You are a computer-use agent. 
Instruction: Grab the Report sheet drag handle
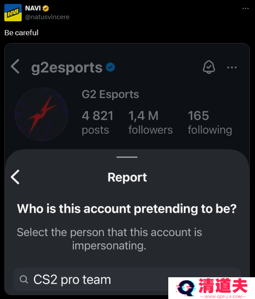pyautogui.click(x=127, y=157)
